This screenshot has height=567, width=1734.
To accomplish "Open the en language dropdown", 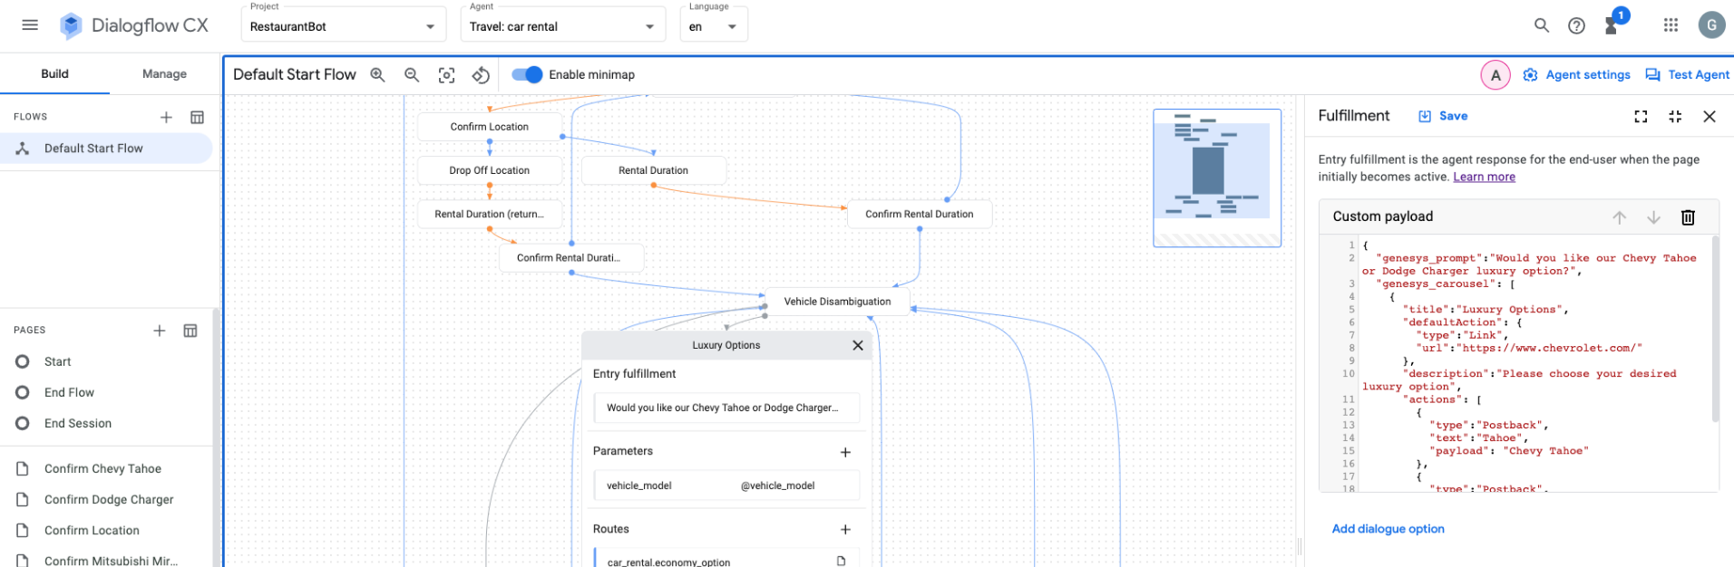I will [x=714, y=26].
